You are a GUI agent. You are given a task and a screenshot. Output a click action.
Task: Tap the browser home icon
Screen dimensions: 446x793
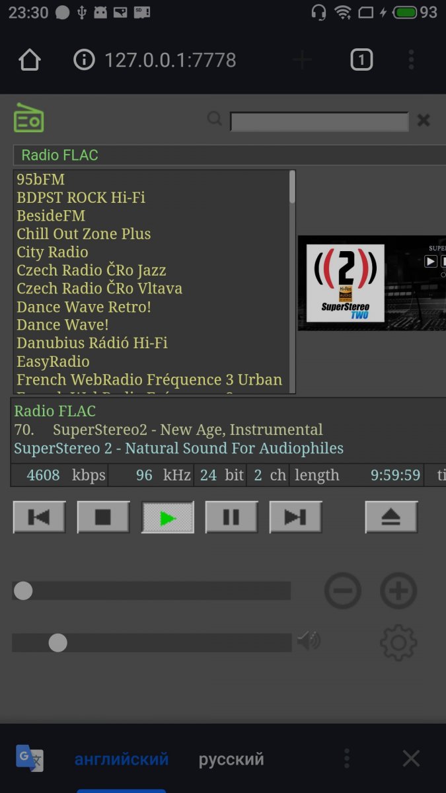tap(30, 60)
